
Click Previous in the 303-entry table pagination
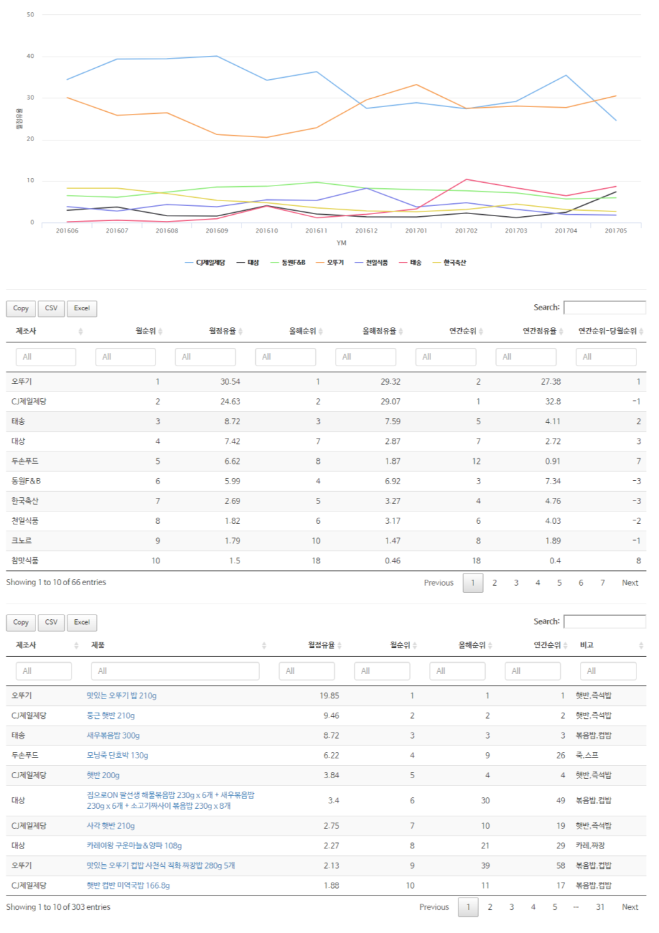pos(434,907)
